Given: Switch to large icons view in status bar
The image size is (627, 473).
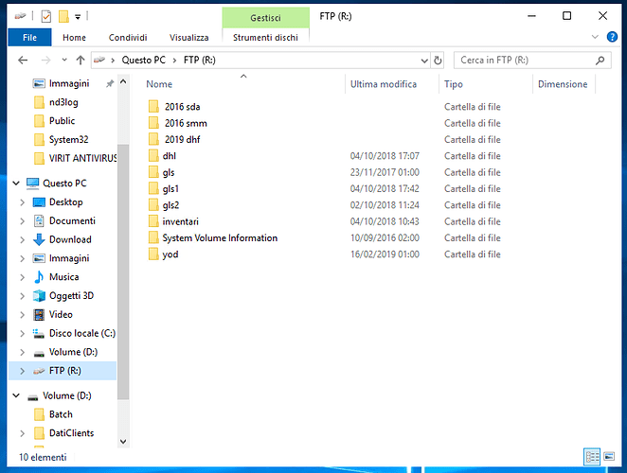Looking at the screenshot, I should (609, 456).
